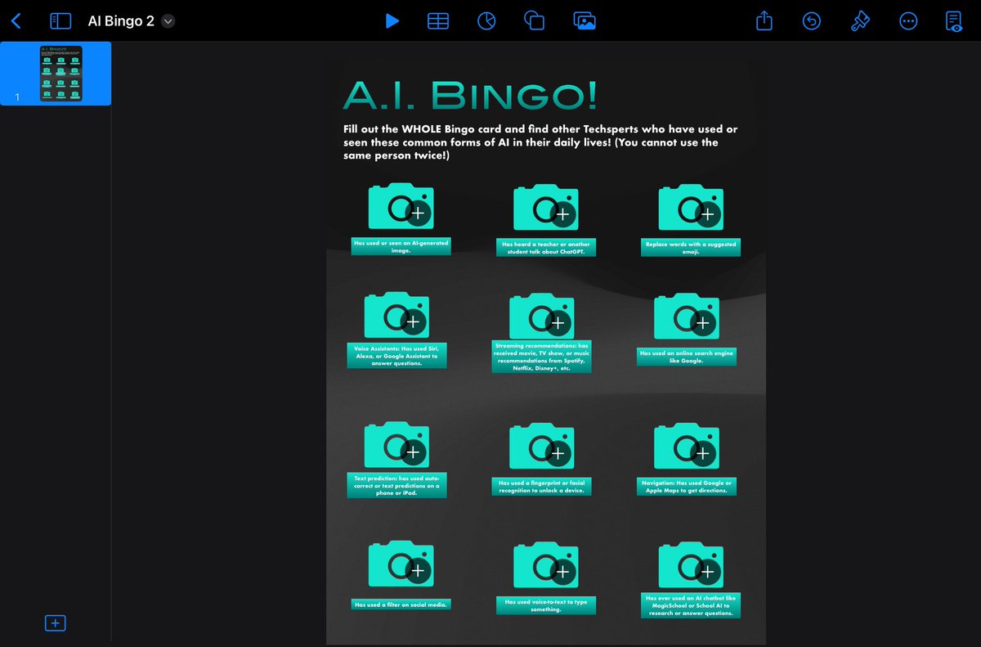Insert a table from the toolbar
981x647 pixels.
438,21
